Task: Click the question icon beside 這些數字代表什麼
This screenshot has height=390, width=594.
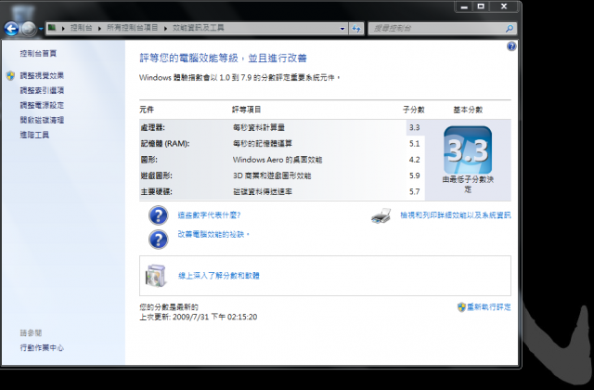Action: point(159,215)
